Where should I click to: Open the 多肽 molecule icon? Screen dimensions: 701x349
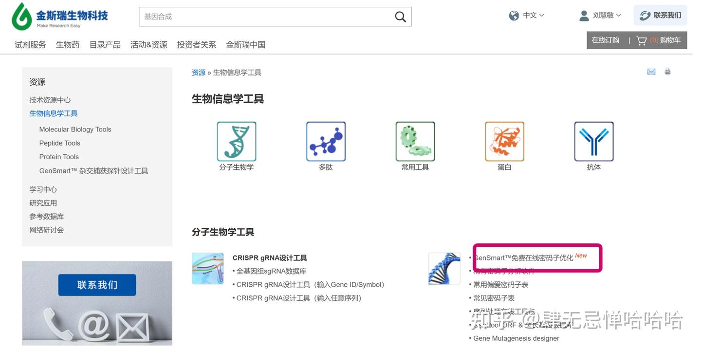[326, 141]
